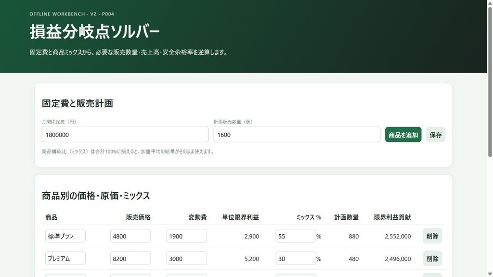The image size is (493, 277).
Task: Click the 固定費と販売計画 section heading
Action: (78, 103)
